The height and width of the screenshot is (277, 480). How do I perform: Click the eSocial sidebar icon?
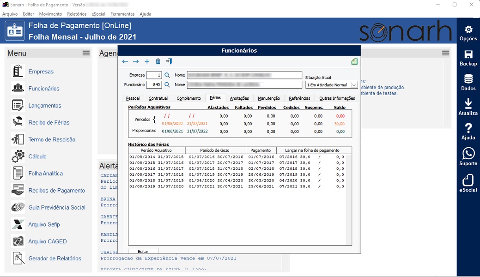[468, 183]
